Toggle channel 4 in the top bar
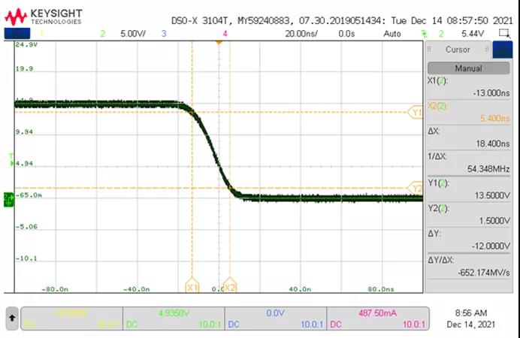The height and width of the screenshot is (338, 520). [225, 34]
